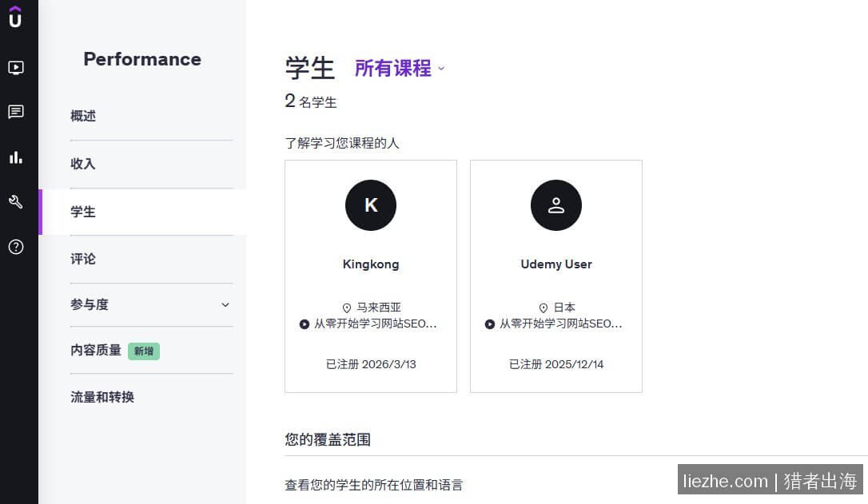The image size is (868, 504).
Task: Open the Courses video icon in sidebar
Action: click(x=15, y=68)
